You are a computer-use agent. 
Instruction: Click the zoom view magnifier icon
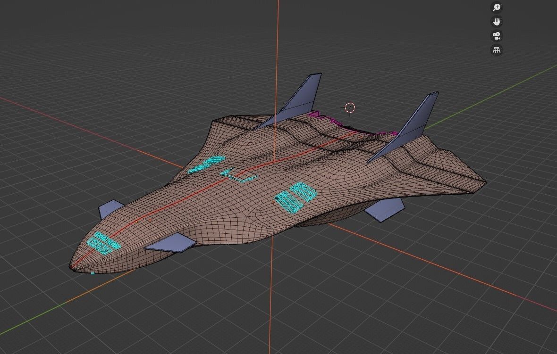click(x=497, y=8)
